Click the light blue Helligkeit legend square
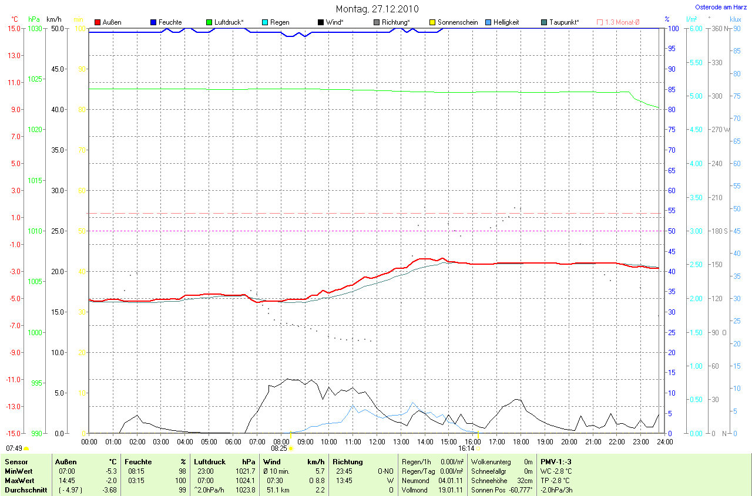This screenshot has height=496, width=752. (x=488, y=22)
